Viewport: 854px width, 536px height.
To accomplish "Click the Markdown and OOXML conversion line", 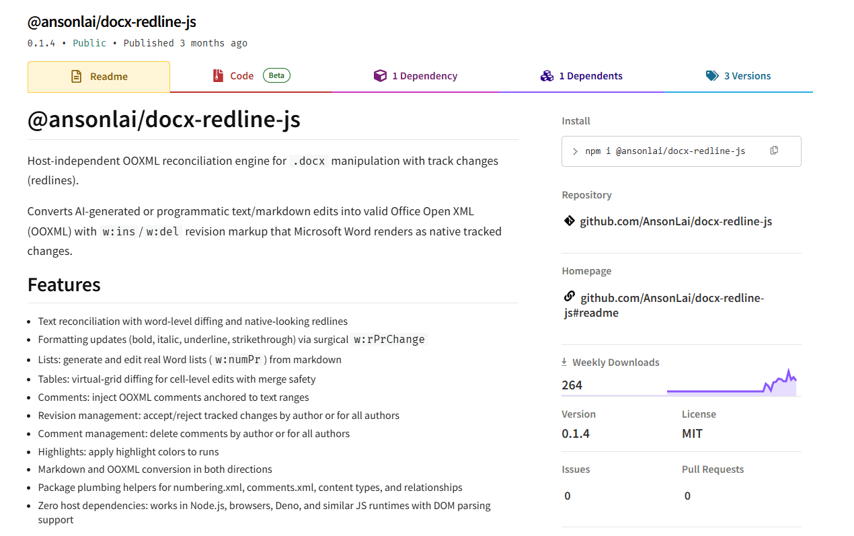I will 155,469.
